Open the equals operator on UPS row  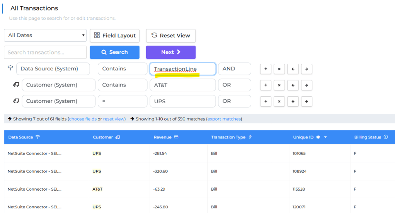pyautogui.click(x=122, y=101)
